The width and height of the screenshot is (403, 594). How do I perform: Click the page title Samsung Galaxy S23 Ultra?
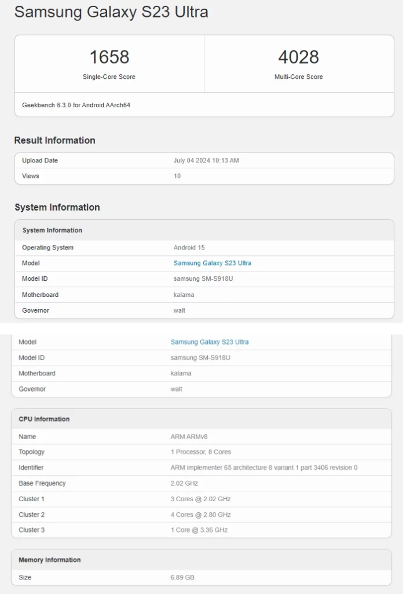click(111, 12)
